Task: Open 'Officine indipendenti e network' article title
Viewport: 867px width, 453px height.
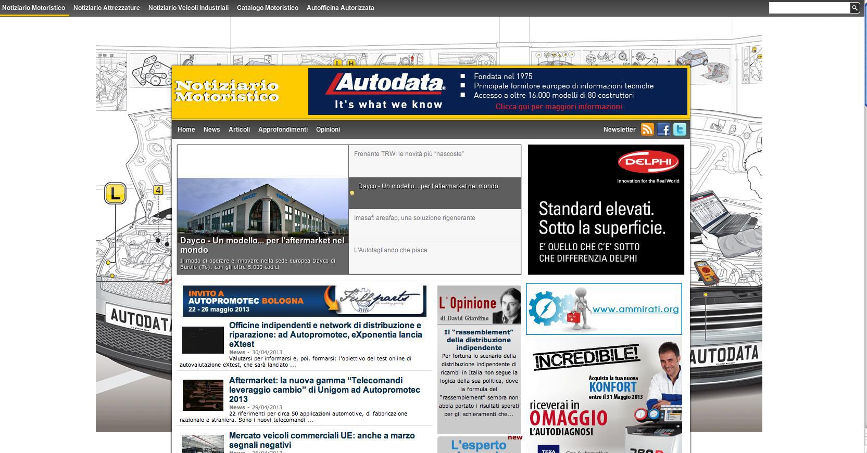Action: pyautogui.click(x=325, y=334)
